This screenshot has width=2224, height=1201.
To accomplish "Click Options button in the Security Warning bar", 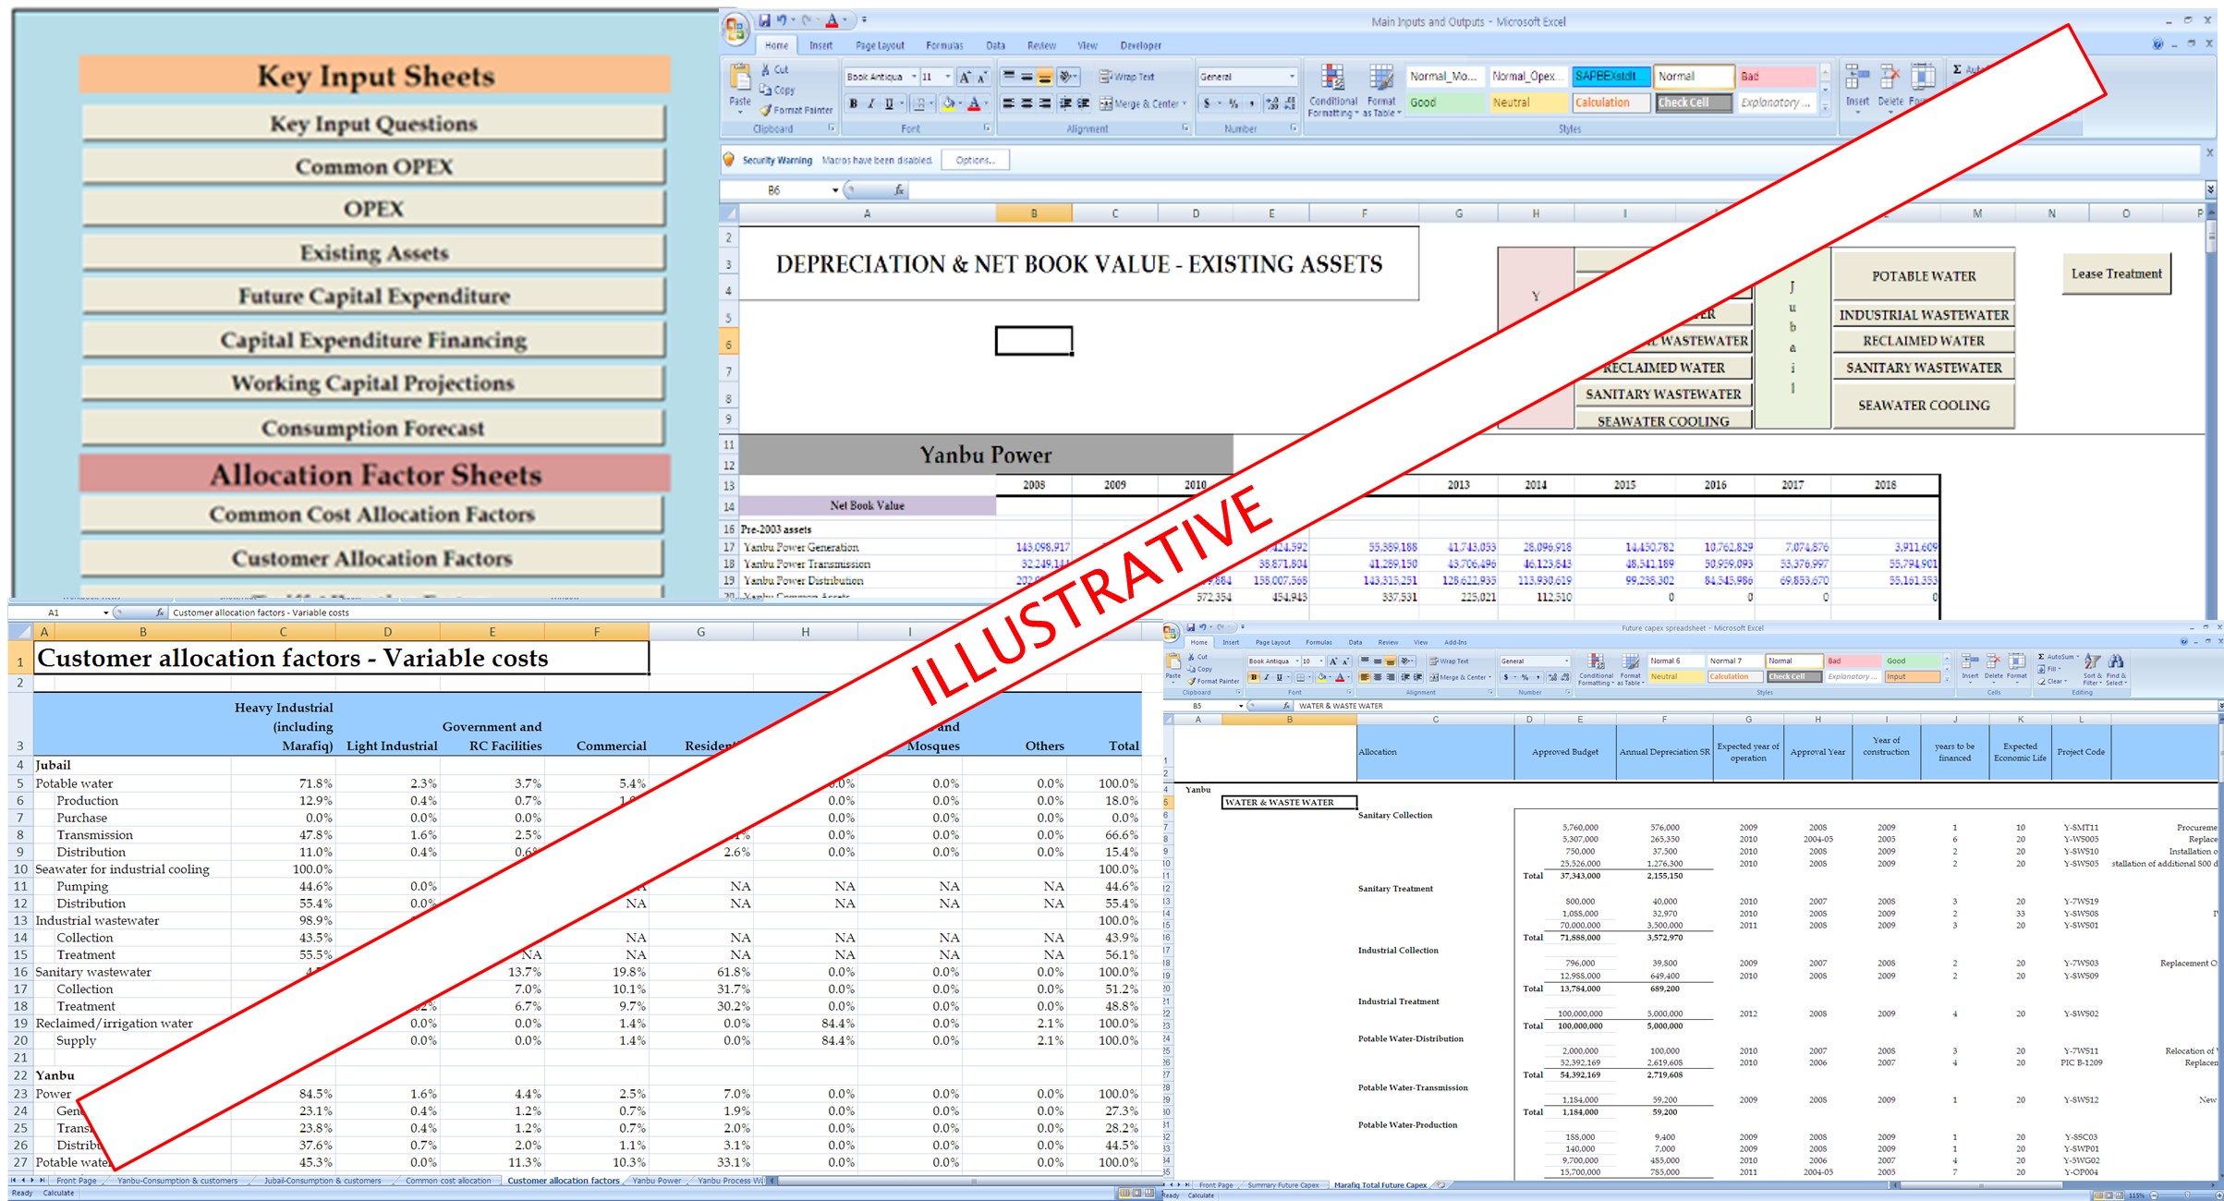I will (976, 160).
